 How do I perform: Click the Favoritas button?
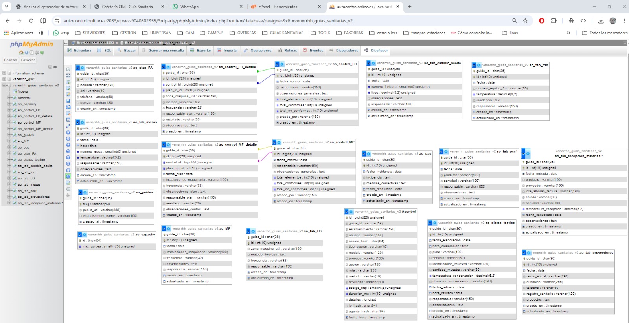click(x=28, y=60)
